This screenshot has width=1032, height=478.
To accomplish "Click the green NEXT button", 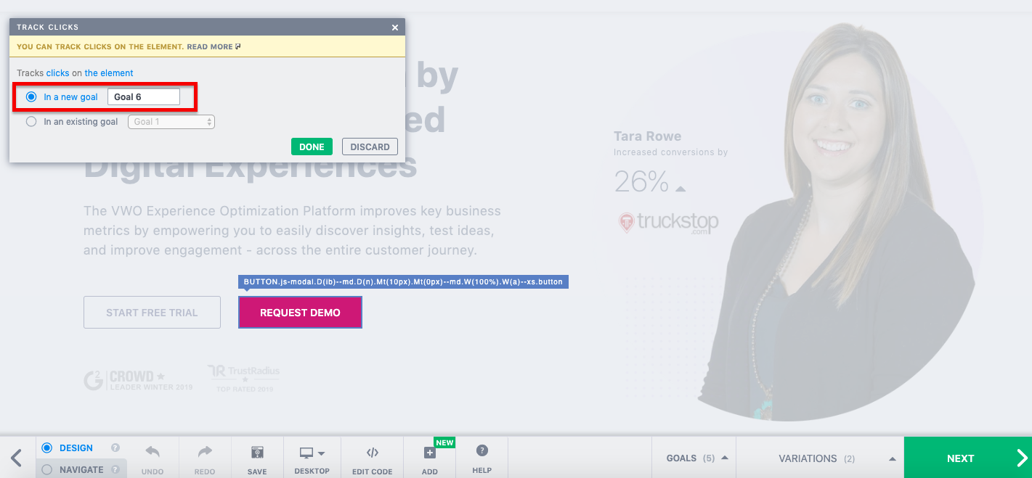I will (x=968, y=458).
